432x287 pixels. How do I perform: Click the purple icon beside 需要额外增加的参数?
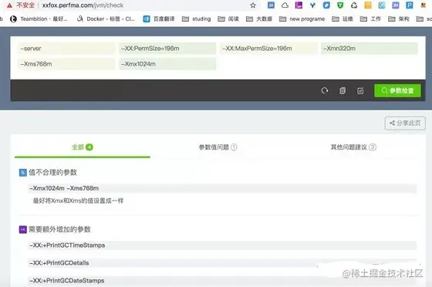click(22, 229)
